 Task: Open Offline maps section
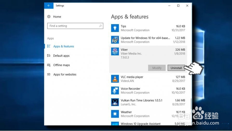tap(62, 65)
